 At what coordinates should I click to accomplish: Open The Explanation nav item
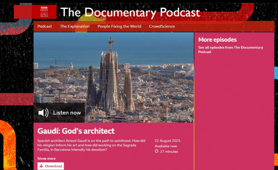[75, 26]
